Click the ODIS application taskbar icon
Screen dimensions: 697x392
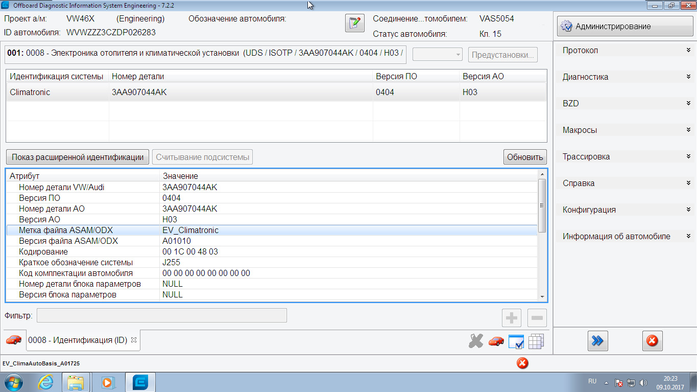point(140,382)
